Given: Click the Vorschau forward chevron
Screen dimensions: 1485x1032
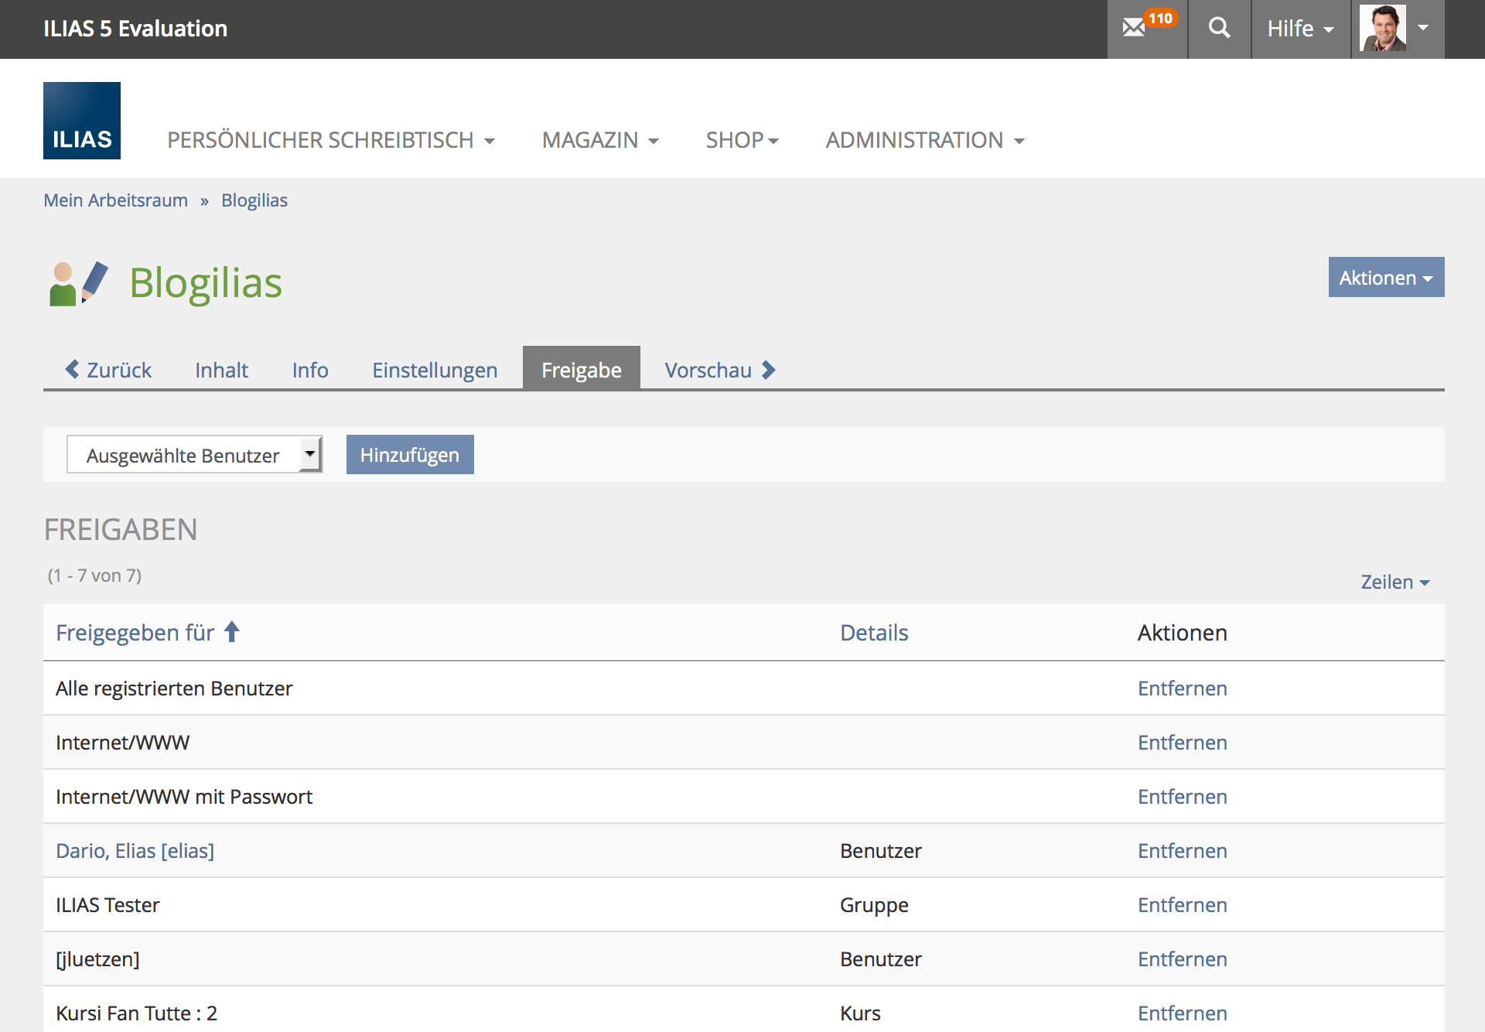Looking at the screenshot, I should tap(768, 370).
